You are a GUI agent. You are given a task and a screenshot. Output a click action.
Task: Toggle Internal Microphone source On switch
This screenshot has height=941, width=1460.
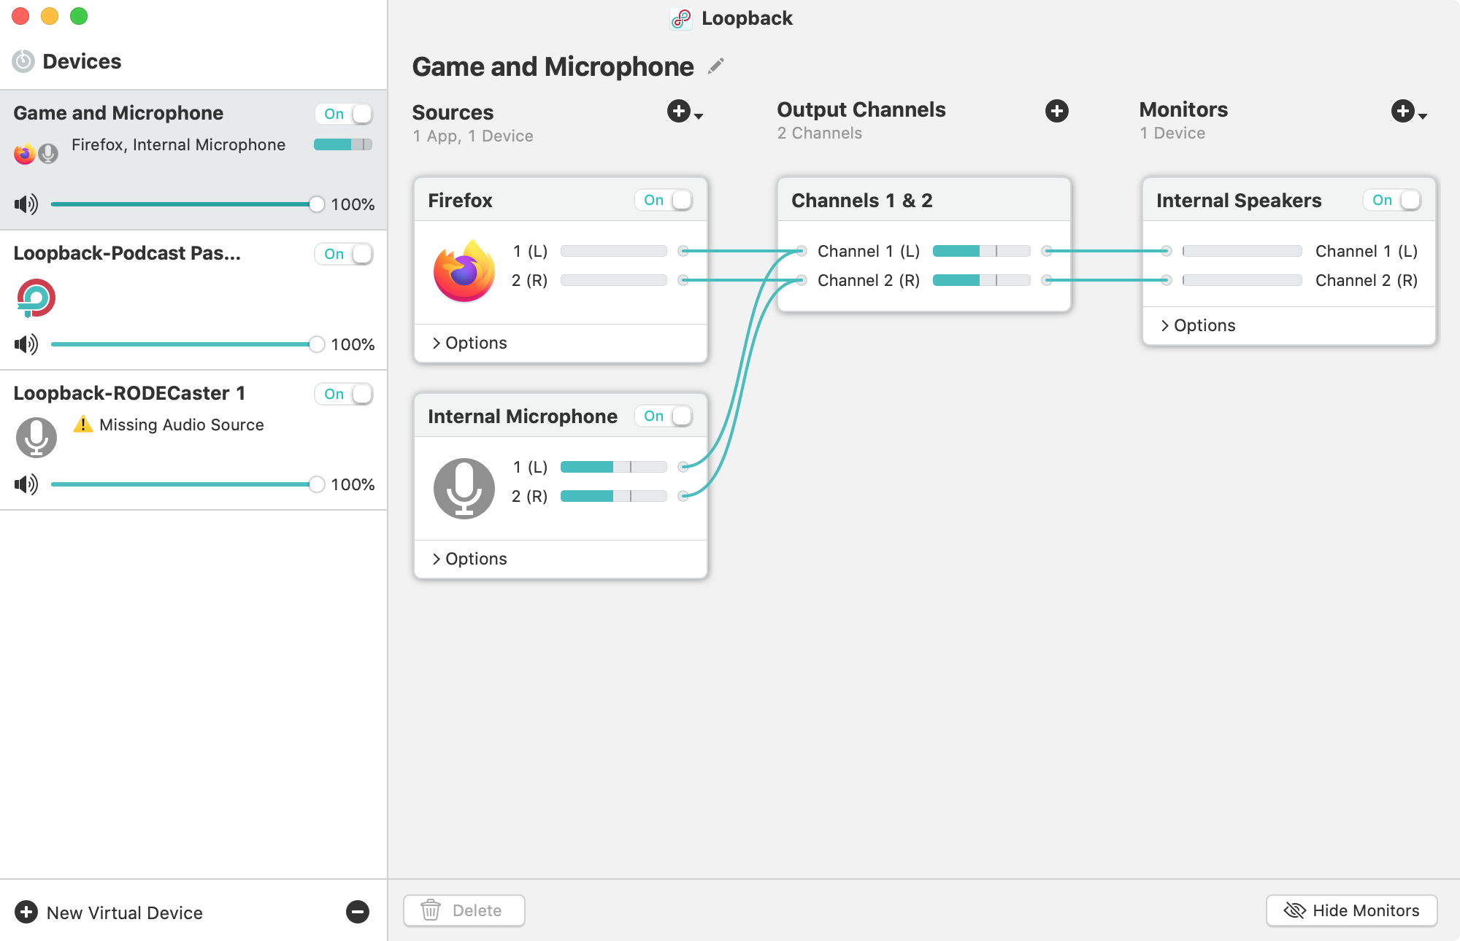click(664, 416)
